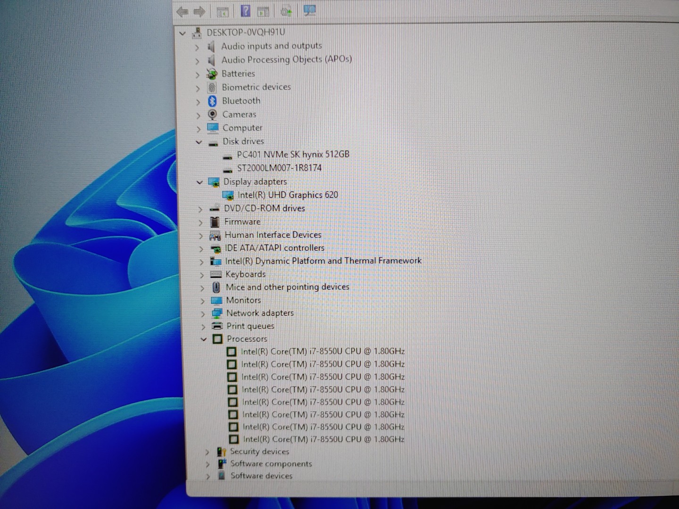Image resolution: width=679 pixels, height=509 pixels.
Task: Select the first i7-8550U processor entry
Action: coord(323,352)
